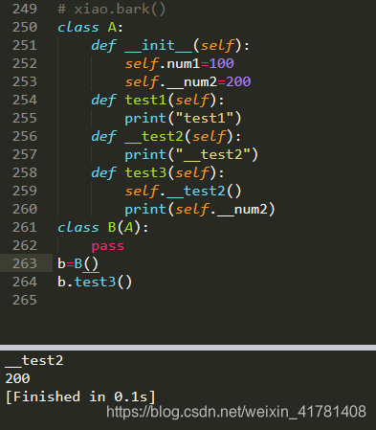Click the commented line '# xiao.bark()'
The height and width of the screenshot is (430, 376).
click(x=112, y=9)
